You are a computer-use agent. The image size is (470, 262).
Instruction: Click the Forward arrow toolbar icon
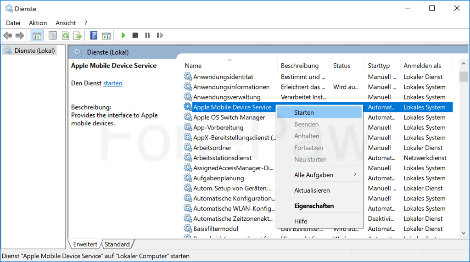pyautogui.click(x=20, y=36)
